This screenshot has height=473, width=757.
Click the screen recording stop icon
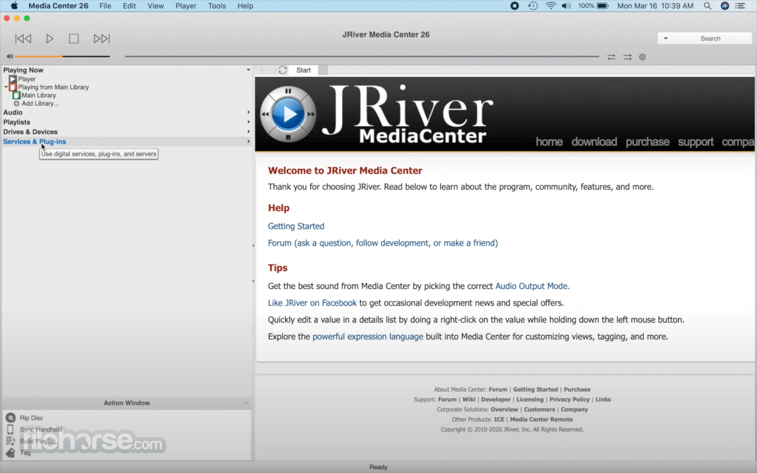[x=515, y=6]
